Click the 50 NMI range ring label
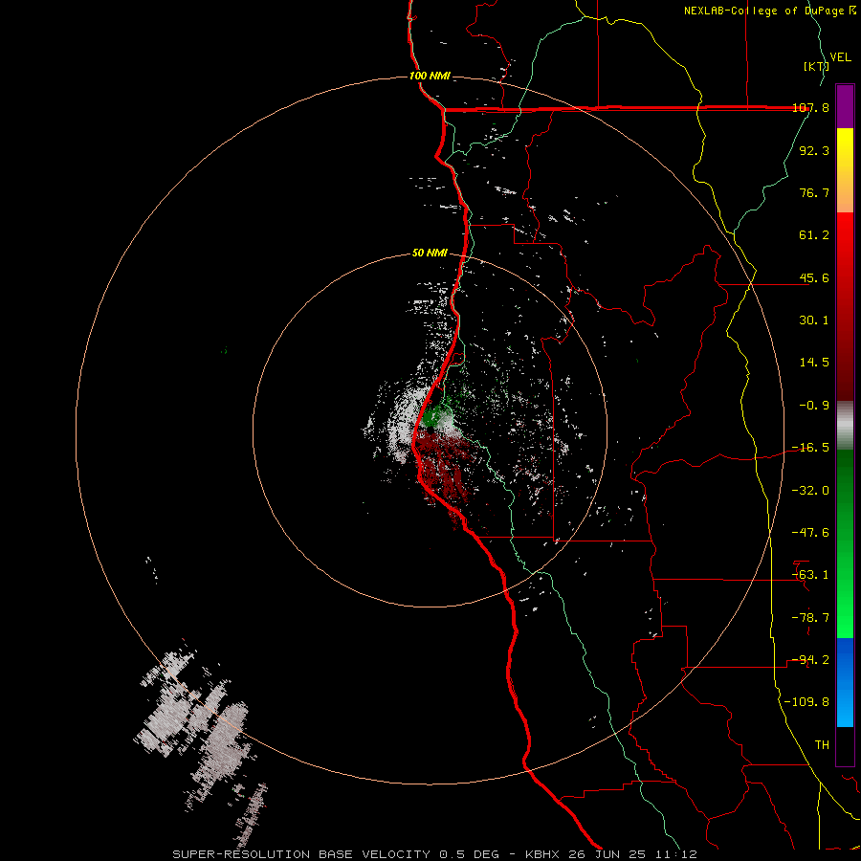 click(430, 254)
